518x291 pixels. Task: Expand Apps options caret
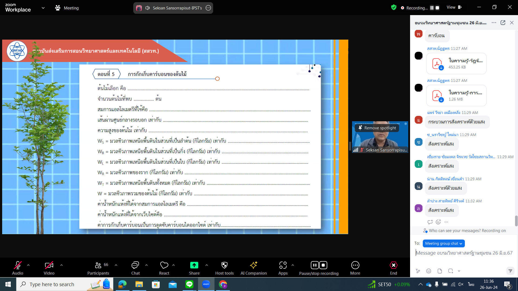(x=293, y=265)
